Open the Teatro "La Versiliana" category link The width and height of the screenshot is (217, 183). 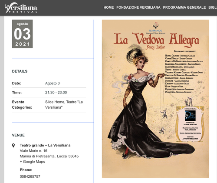point(64,105)
